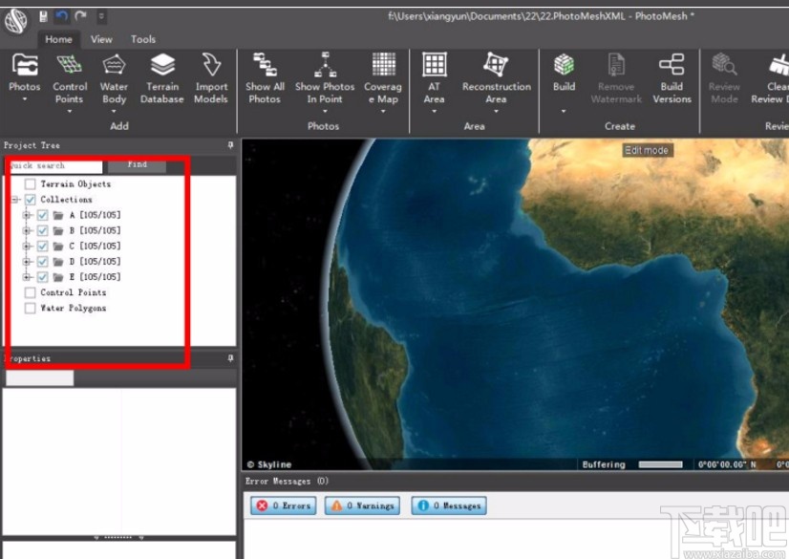The width and height of the screenshot is (789, 559).
Task: Click the Review Mode icon
Action: point(724,65)
